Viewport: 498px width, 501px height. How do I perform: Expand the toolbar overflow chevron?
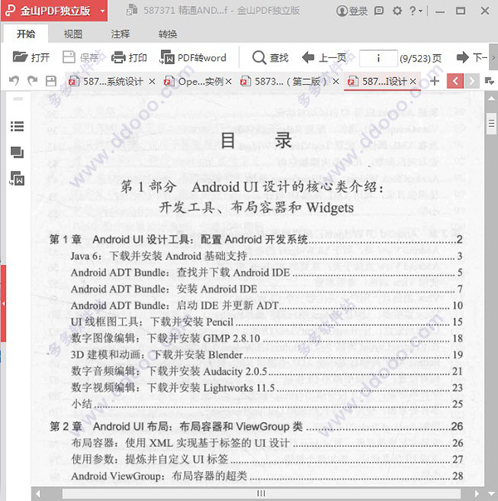click(494, 58)
